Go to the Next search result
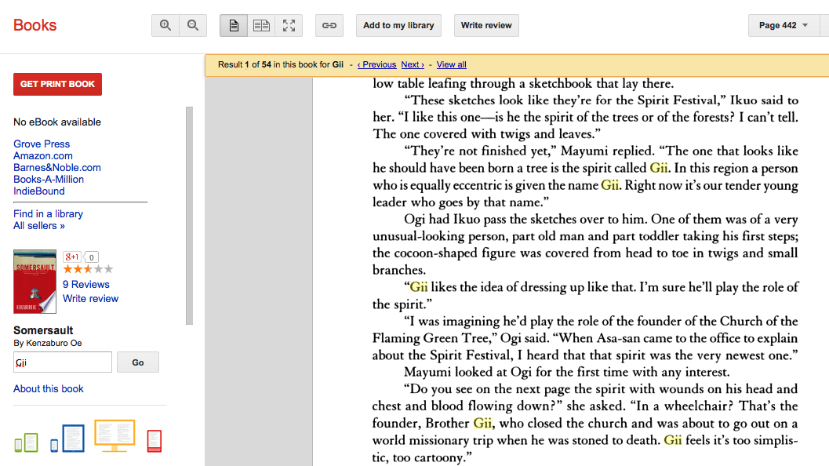Image resolution: width=829 pixels, height=466 pixels. [x=413, y=64]
